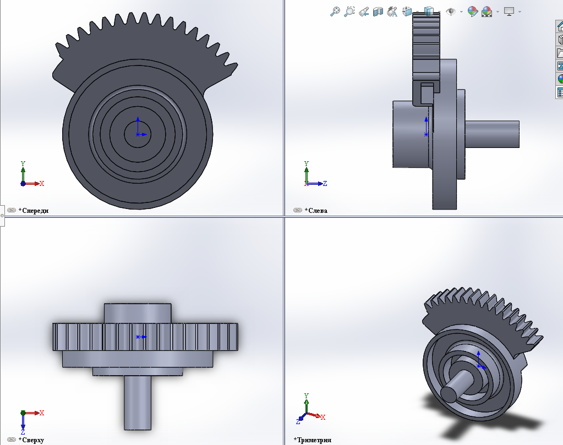The image size is (563, 445).
Task: Open the Edit Appearance ball icon
Action: (473, 12)
